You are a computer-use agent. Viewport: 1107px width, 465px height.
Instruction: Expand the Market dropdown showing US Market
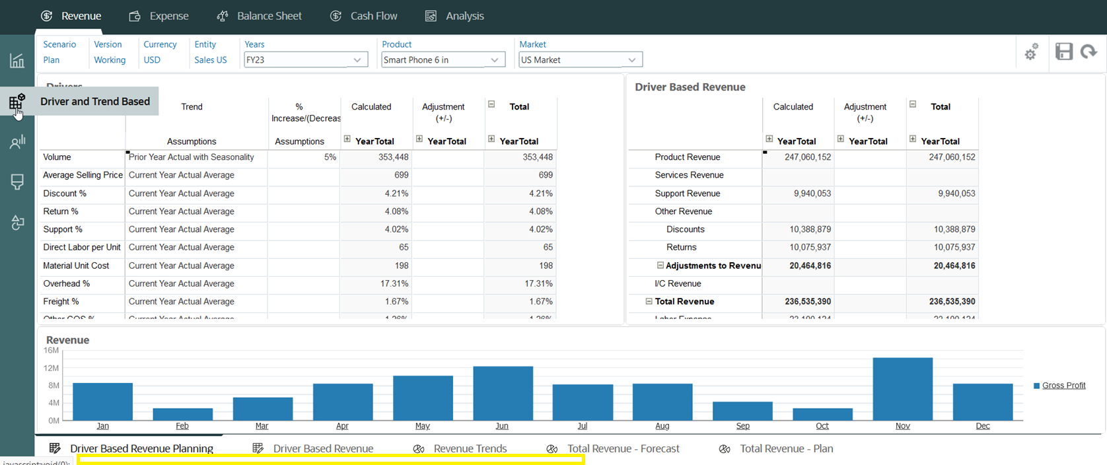580,60
